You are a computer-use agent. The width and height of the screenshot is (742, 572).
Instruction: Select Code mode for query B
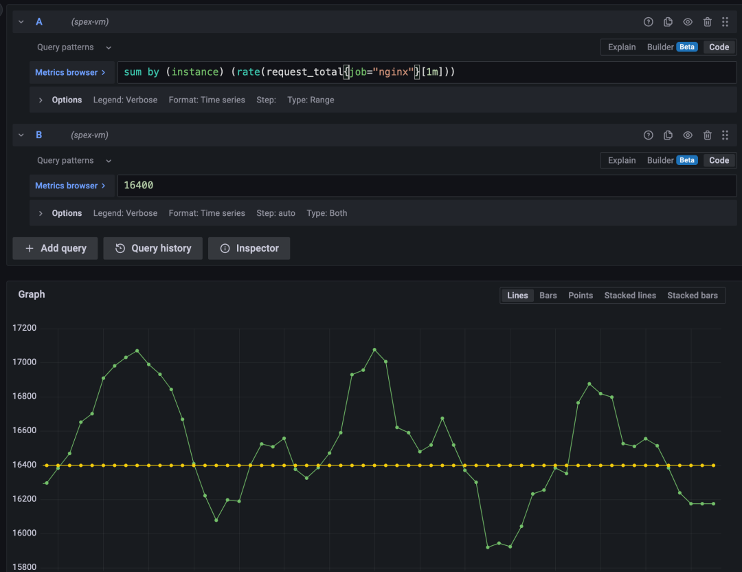point(719,160)
